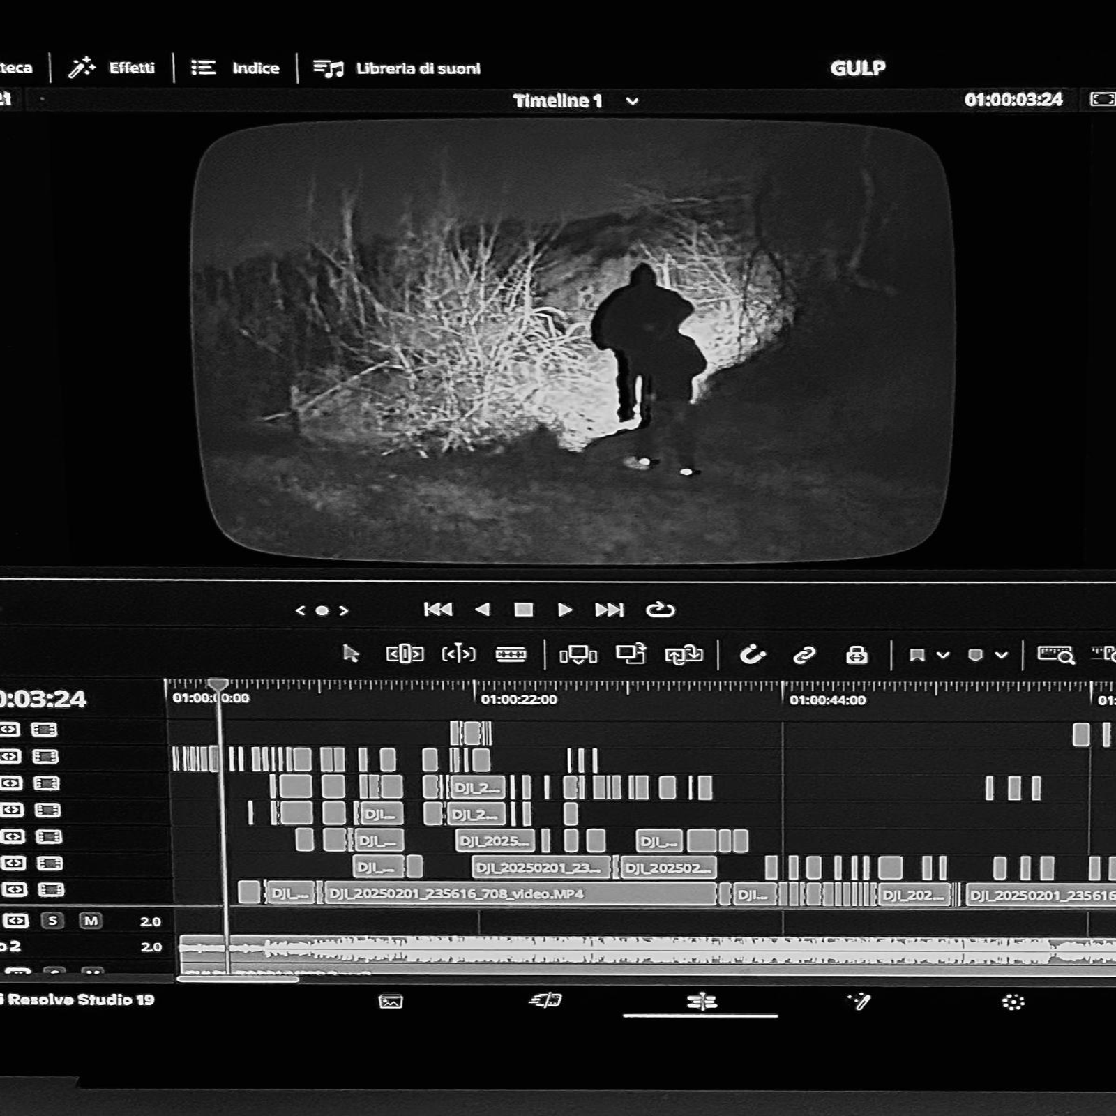Open the Effetti panel
This screenshot has height=1116, width=1116.
[112, 68]
